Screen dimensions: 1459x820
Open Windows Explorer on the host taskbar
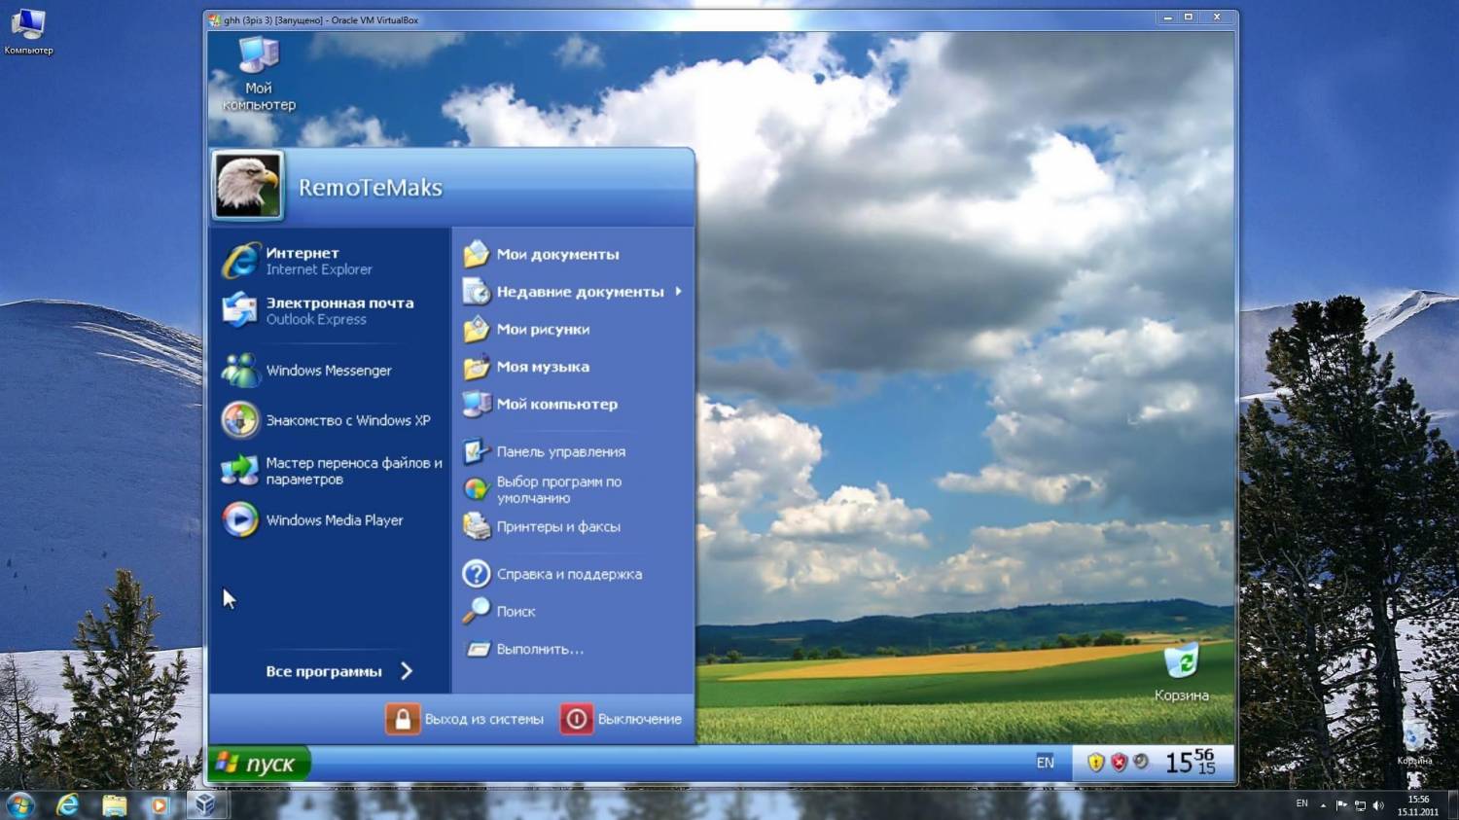click(x=114, y=804)
